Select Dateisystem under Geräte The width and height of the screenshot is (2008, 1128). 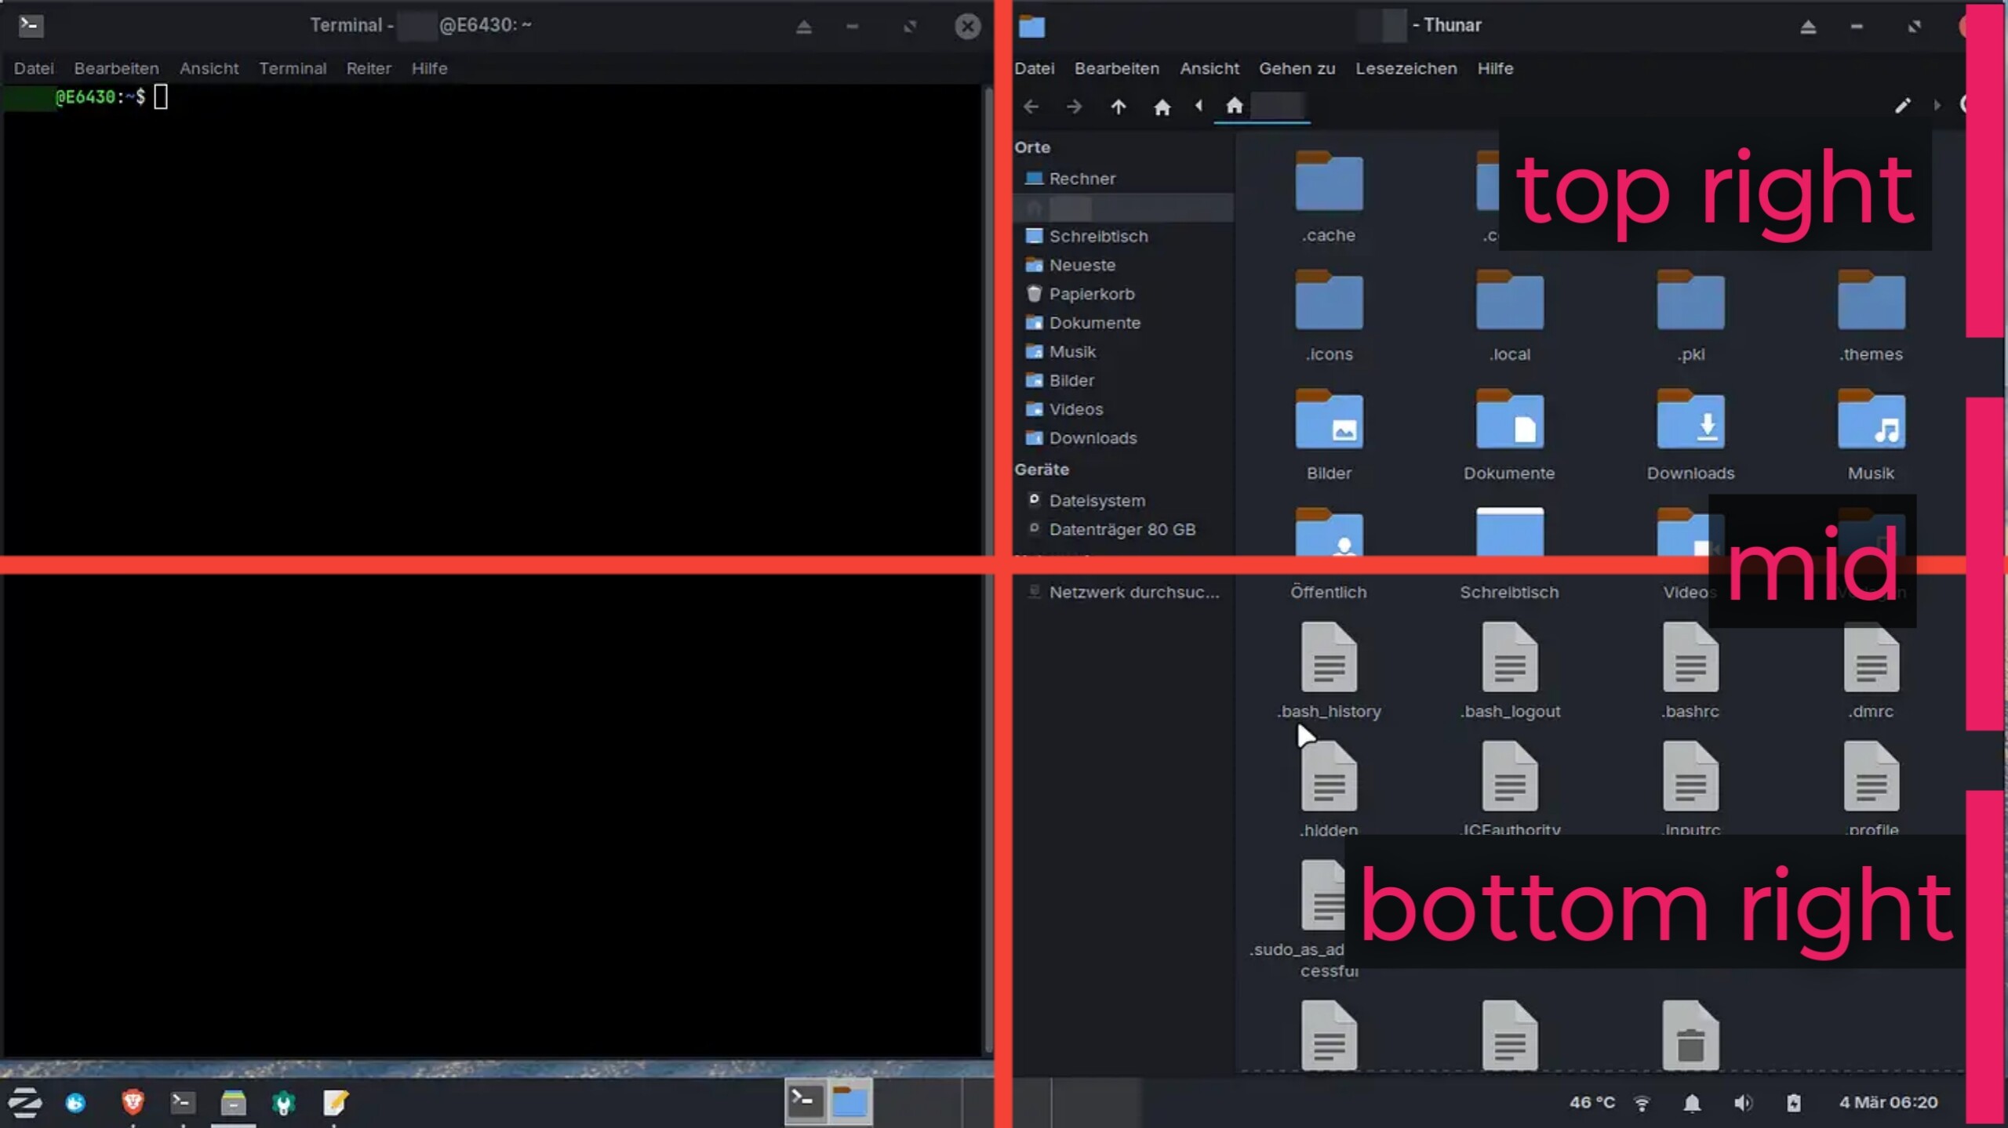point(1097,500)
